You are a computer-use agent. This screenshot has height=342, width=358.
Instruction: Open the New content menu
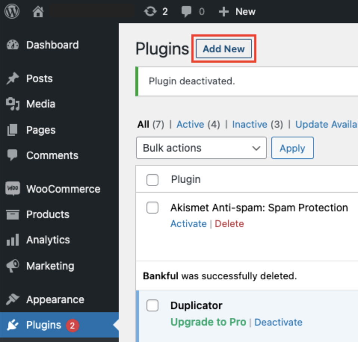237,12
